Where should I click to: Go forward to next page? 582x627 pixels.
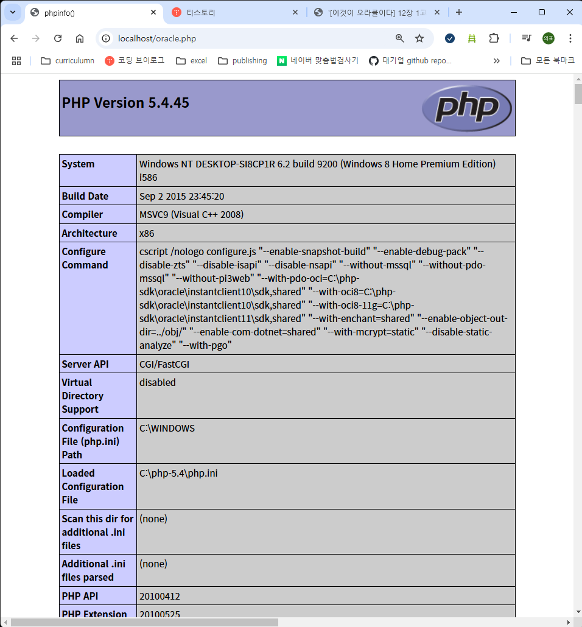pos(36,38)
